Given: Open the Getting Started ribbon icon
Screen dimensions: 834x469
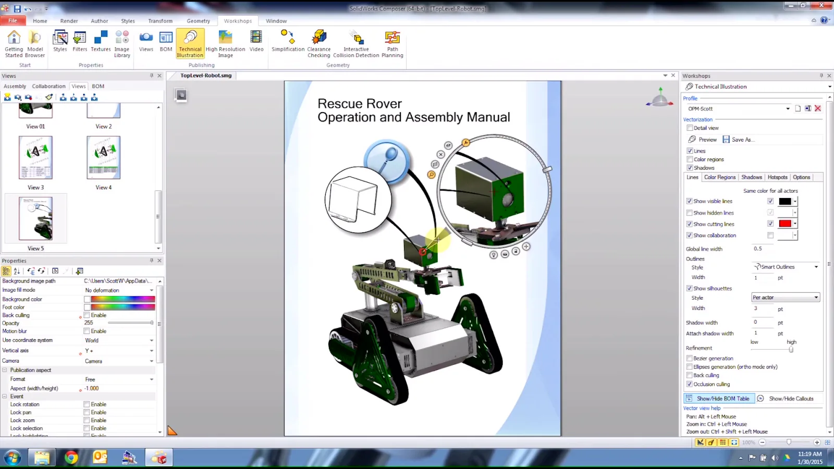Looking at the screenshot, I should pyautogui.click(x=14, y=44).
